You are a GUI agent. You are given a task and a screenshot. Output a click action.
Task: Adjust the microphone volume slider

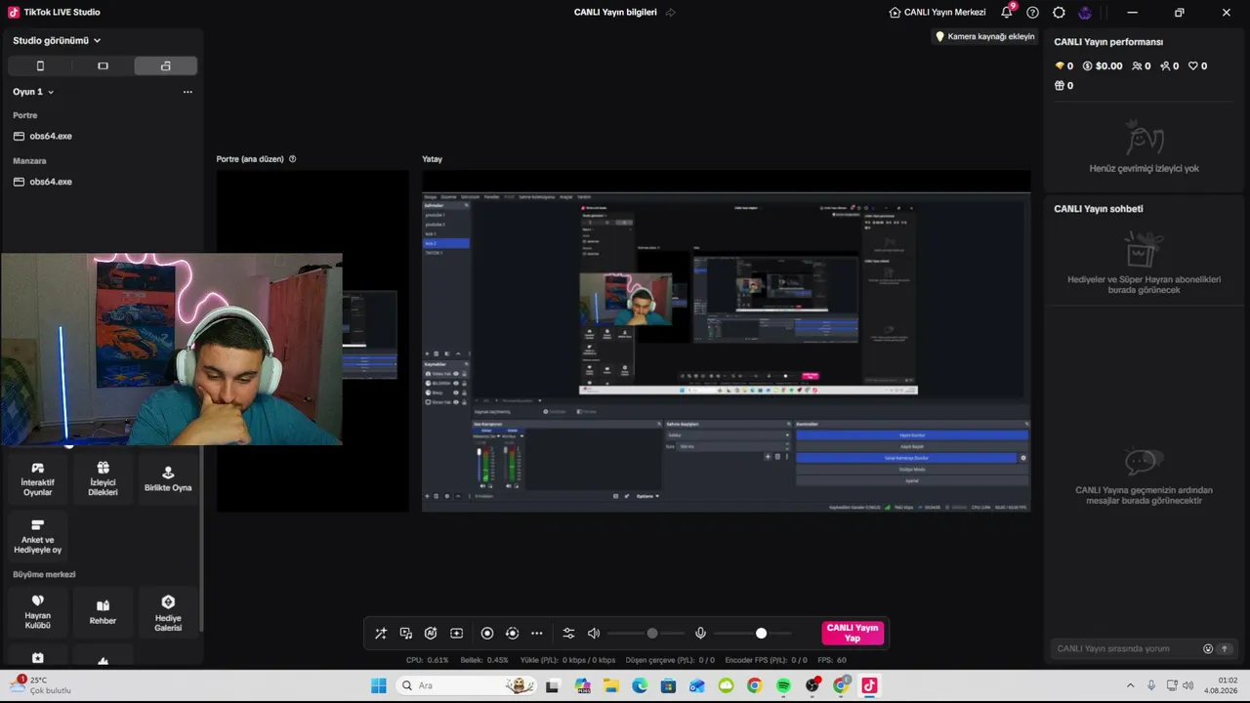[x=752, y=634]
